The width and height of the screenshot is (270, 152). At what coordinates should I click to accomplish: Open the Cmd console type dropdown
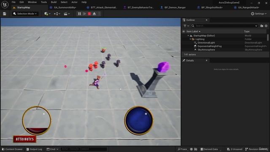click(x=52, y=149)
